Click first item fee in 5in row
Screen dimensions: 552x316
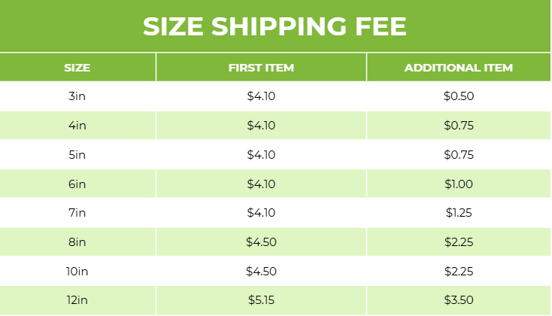point(261,155)
